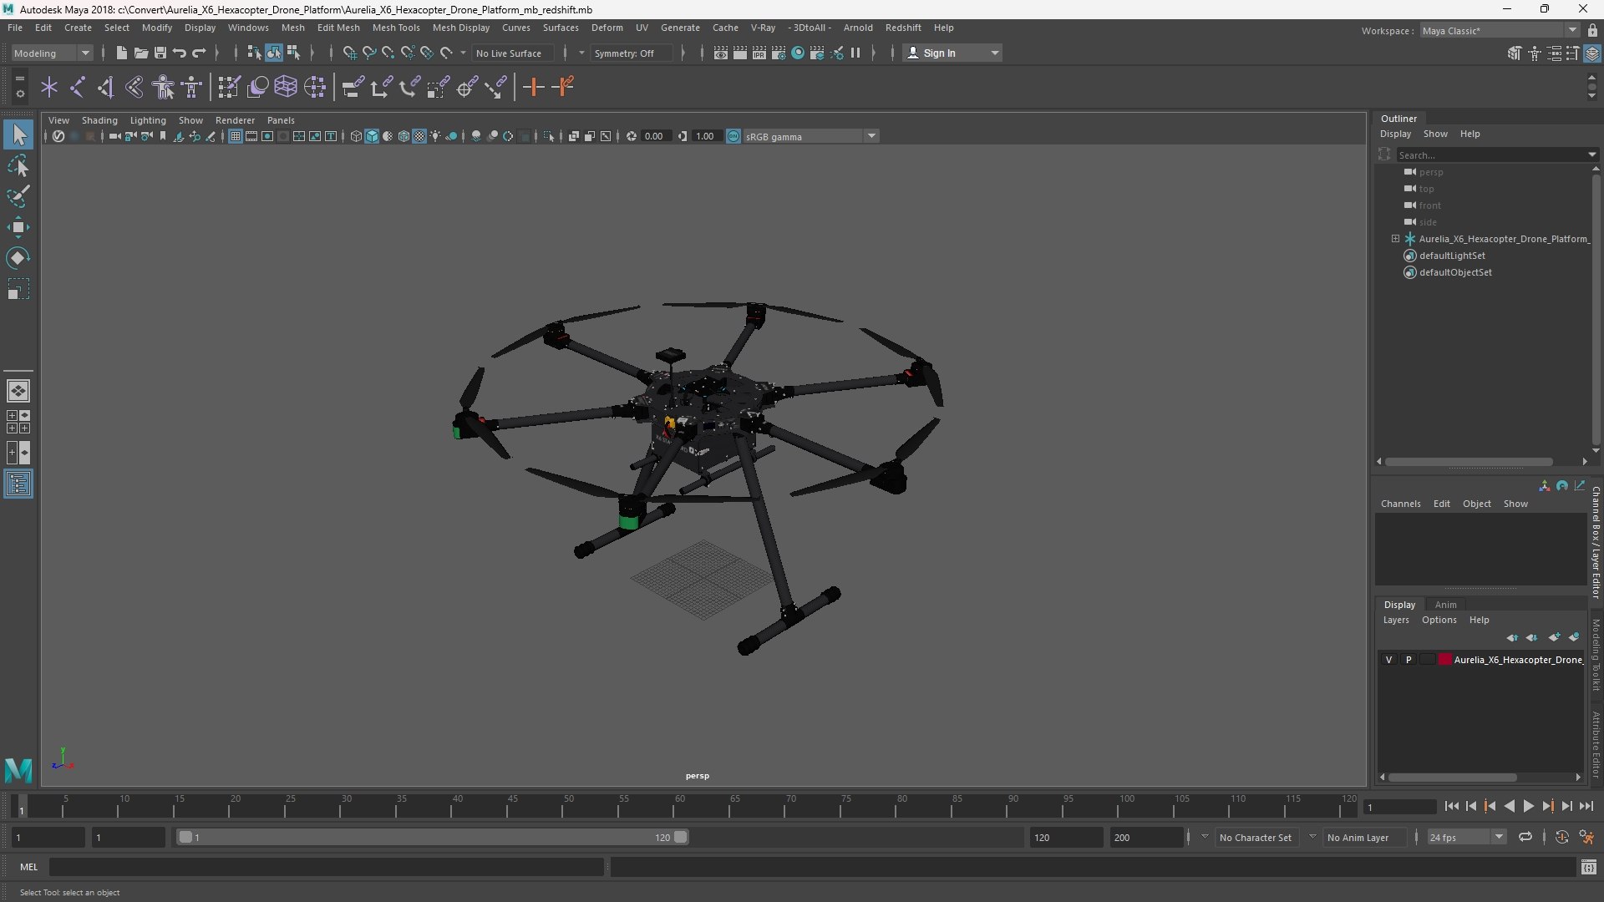Open the Workspace Maya Classic dropdown
The image size is (1604, 902).
click(1500, 31)
